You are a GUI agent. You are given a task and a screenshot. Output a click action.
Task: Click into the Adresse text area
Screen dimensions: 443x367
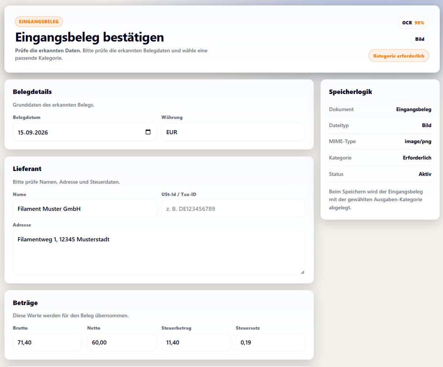(x=159, y=253)
